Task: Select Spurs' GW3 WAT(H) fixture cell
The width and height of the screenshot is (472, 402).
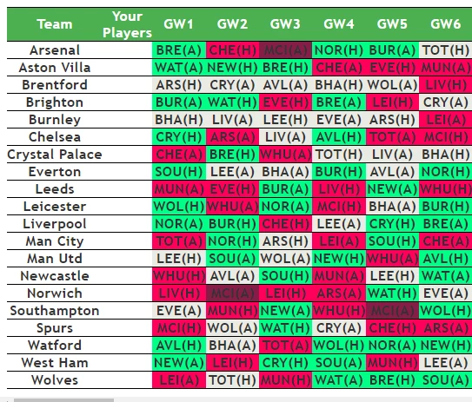Action: click(285, 328)
